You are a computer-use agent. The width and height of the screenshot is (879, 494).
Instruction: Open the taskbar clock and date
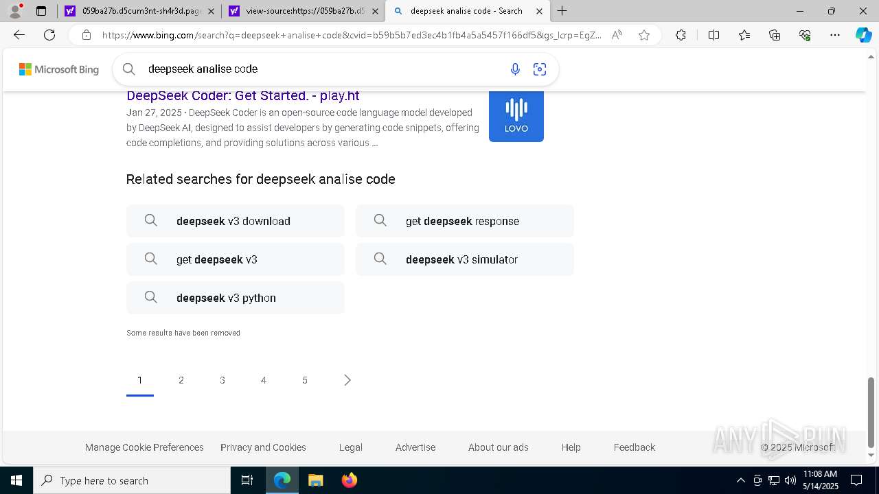tap(821, 480)
